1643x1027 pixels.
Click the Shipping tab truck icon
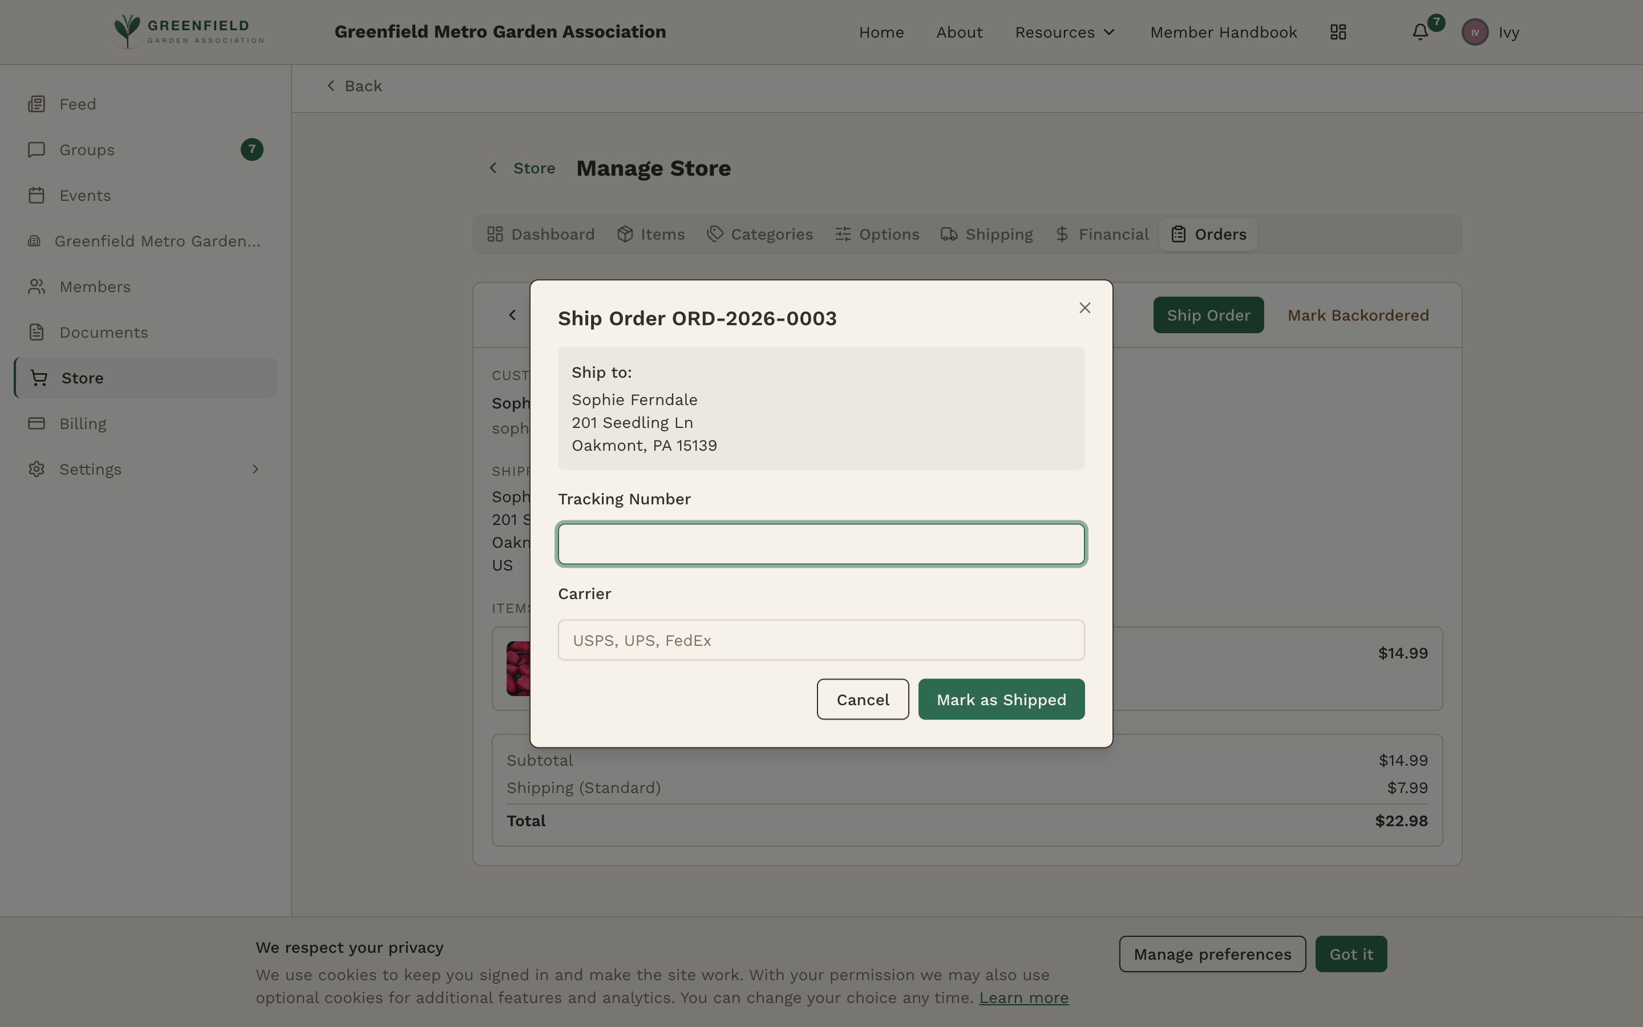coord(949,234)
